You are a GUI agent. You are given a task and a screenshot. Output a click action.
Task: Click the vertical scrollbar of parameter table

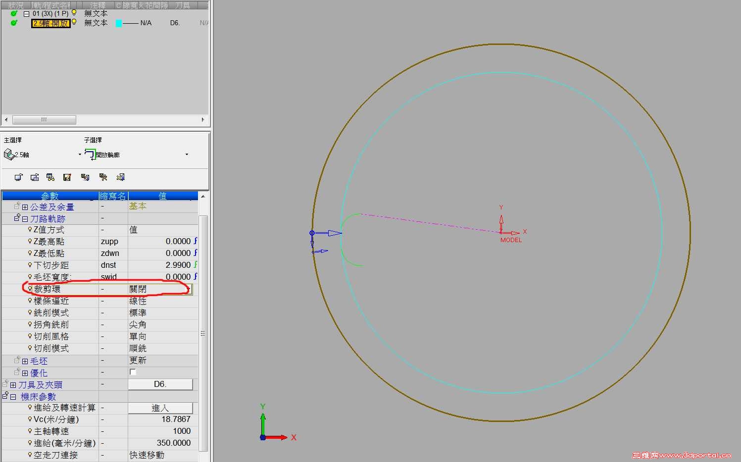coord(203,333)
